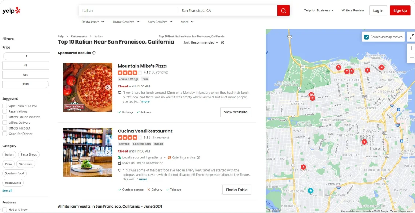Toggle Search as map moves checkbox
The height and width of the screenshot is (213, 415).
pyautogui.click(x=366, y=37)
